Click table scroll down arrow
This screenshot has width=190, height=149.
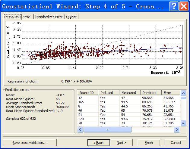pos(183,123)
